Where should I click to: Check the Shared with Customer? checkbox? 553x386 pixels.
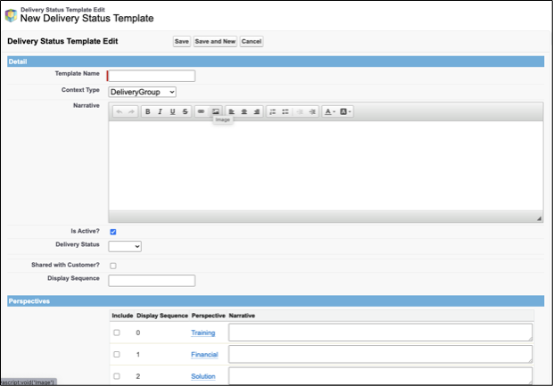pyautogui.click(x=113, y=266)
